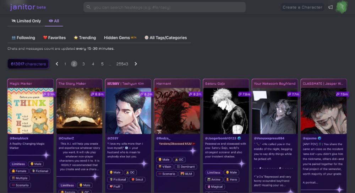Switch to the Trending tab

pos(85,38)
